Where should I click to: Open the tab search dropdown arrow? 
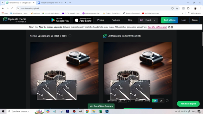pos(3,3)
